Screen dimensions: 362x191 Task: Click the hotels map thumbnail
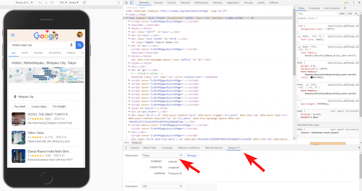[x=46, y=75]
